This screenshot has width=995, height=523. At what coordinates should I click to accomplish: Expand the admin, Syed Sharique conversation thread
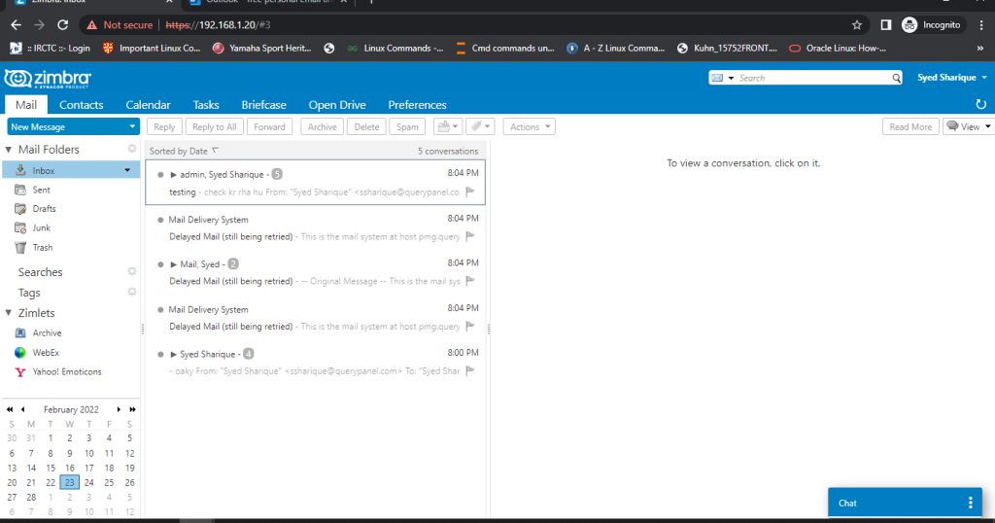173,174
